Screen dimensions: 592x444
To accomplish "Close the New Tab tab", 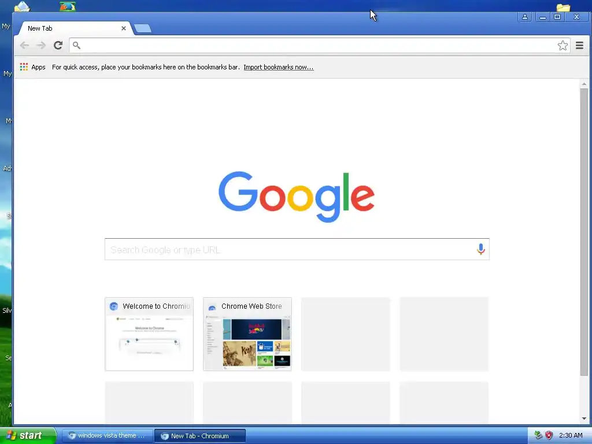I will [124, 28].
